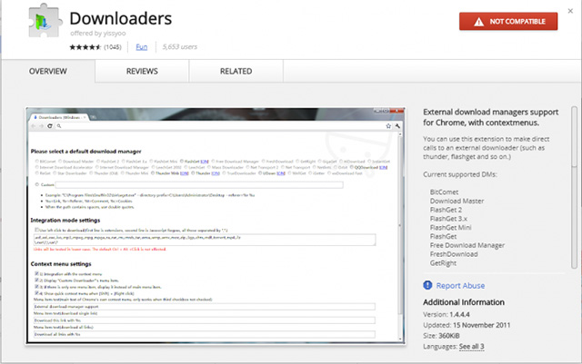Click the Downloaders puzzle-piece extension icon
The image size is (582, 364).
pos(45,21)
